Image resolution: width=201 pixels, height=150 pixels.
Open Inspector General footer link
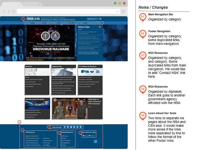click(x=48, y=141)
